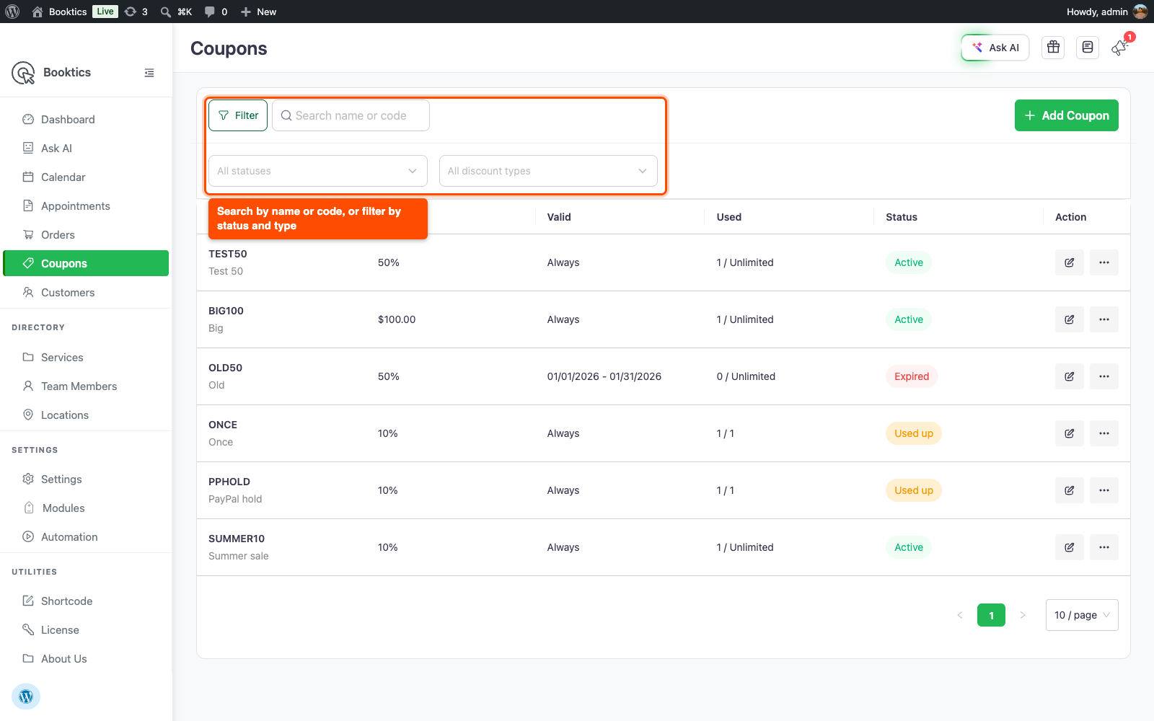Edit the SUMMER10 coupon

(1070, 547)
